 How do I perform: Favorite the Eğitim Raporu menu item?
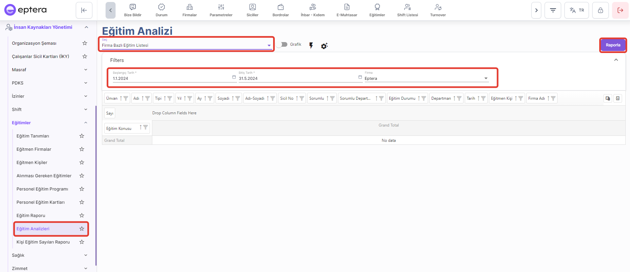click(x=82, y=215)
